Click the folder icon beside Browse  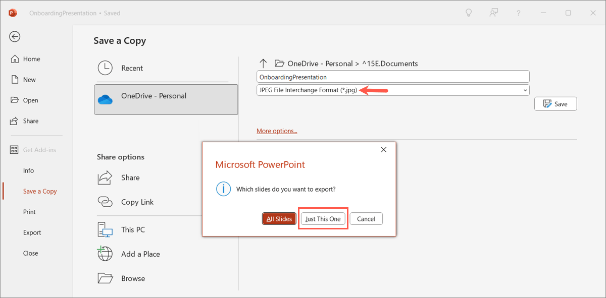point(105,278)
